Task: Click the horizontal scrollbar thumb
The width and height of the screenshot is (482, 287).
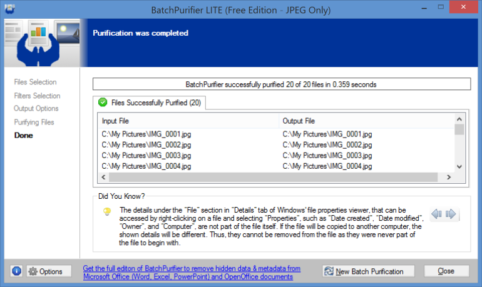Action: point(274,177)
